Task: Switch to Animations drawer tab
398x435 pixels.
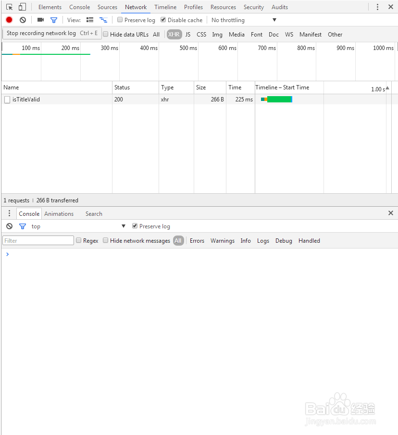Action: coord(59,213)
